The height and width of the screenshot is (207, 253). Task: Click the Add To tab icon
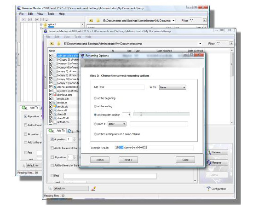pyautogui.click(x=52, y=131)
